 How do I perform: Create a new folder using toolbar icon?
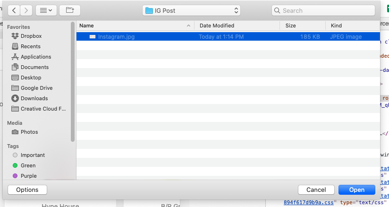(70, 10)
